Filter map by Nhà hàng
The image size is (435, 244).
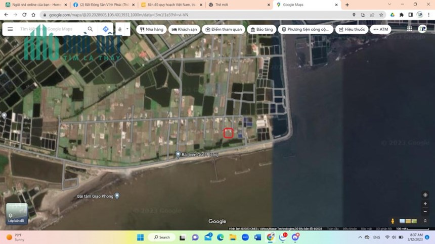[151, 29]
